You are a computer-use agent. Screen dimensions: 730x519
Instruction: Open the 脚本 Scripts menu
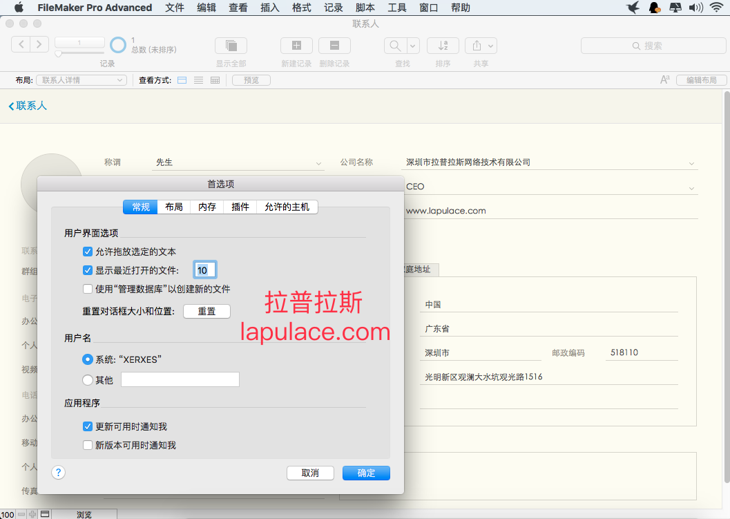pyautogui.click(x=365, y=8)
